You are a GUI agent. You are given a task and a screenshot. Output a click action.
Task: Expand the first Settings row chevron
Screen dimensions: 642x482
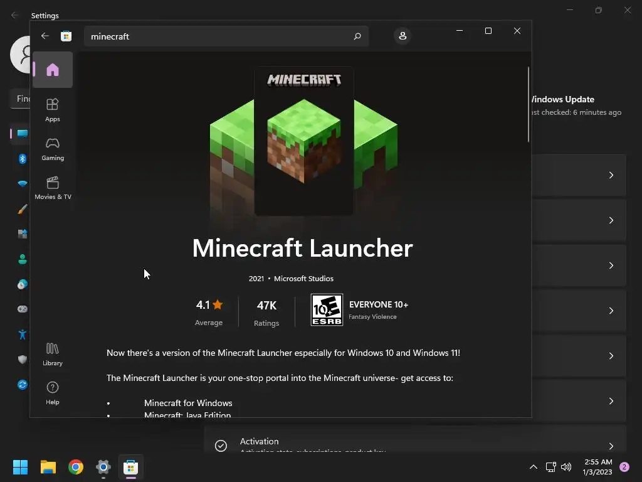coord(611,175)
